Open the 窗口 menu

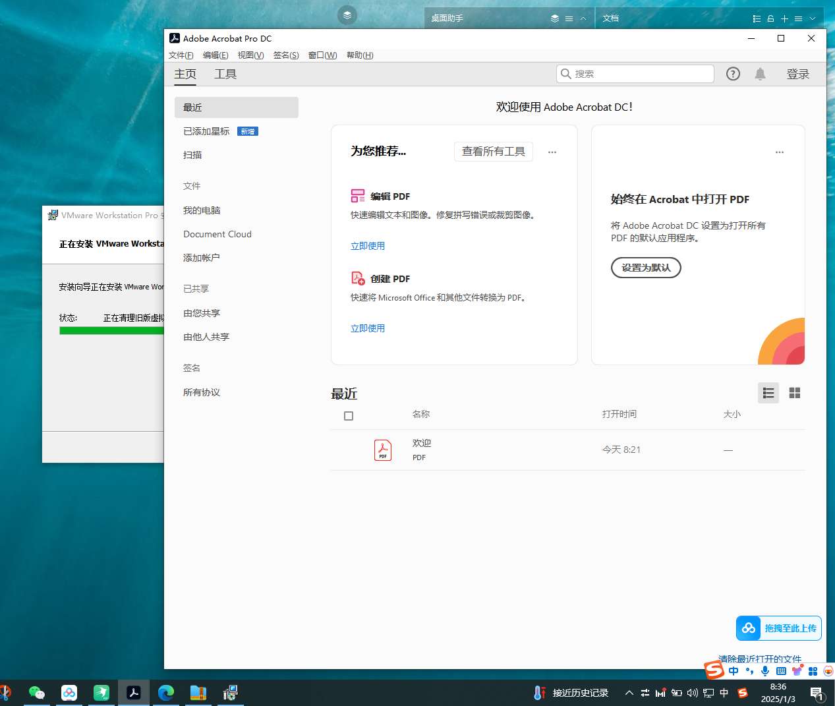click(x=322, y=55)
